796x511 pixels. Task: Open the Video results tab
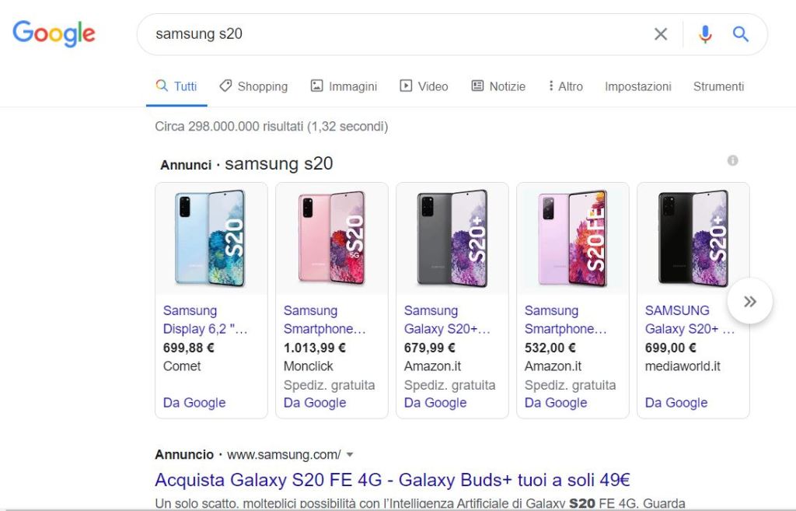point(424,86)
